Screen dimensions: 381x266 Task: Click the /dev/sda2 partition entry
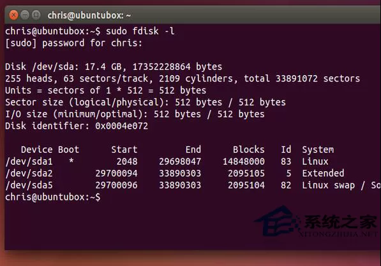click(x=29, y=174)
